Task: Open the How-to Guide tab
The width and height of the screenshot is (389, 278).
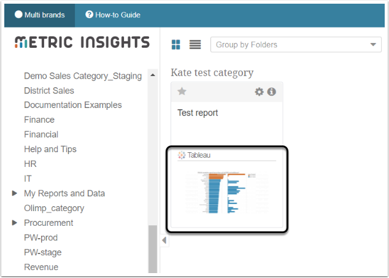Action: pos(113,14)
